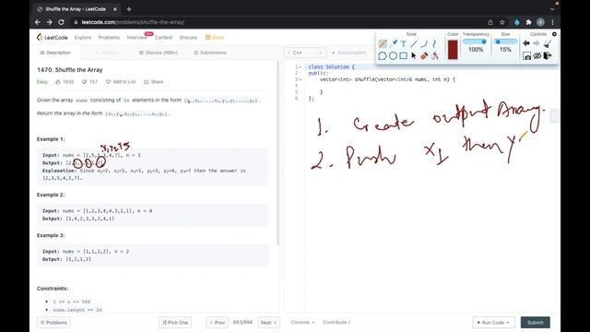Open the browser extensions puzzle icon
Screen dimensions: 590x332
[x=528, y=22]
